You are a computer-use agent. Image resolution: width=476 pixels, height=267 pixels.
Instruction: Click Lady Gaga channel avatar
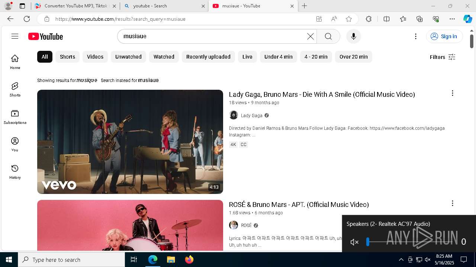click(234, 115)
